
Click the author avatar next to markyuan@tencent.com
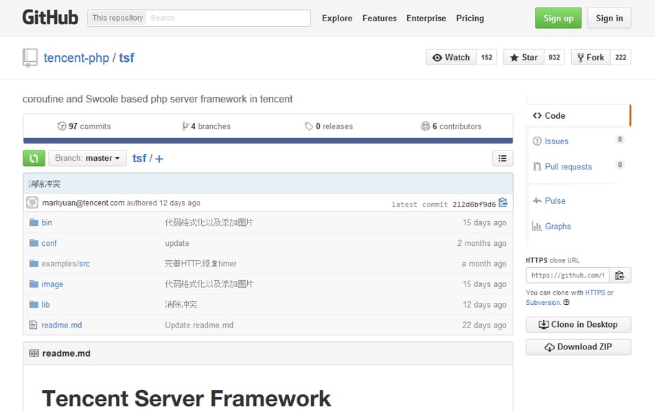click(x=32, y=203)
